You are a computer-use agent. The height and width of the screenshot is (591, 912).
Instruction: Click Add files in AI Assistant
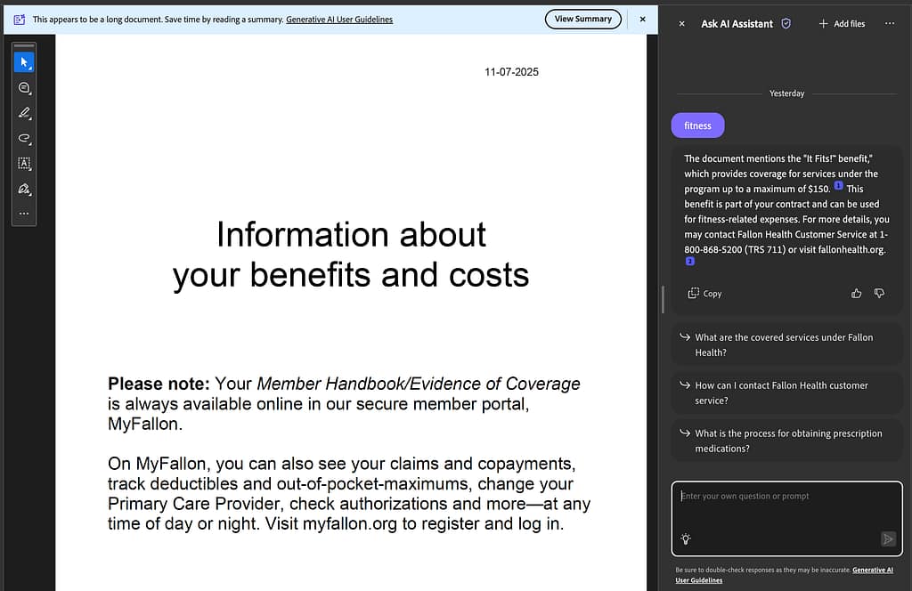click(842, 23)
